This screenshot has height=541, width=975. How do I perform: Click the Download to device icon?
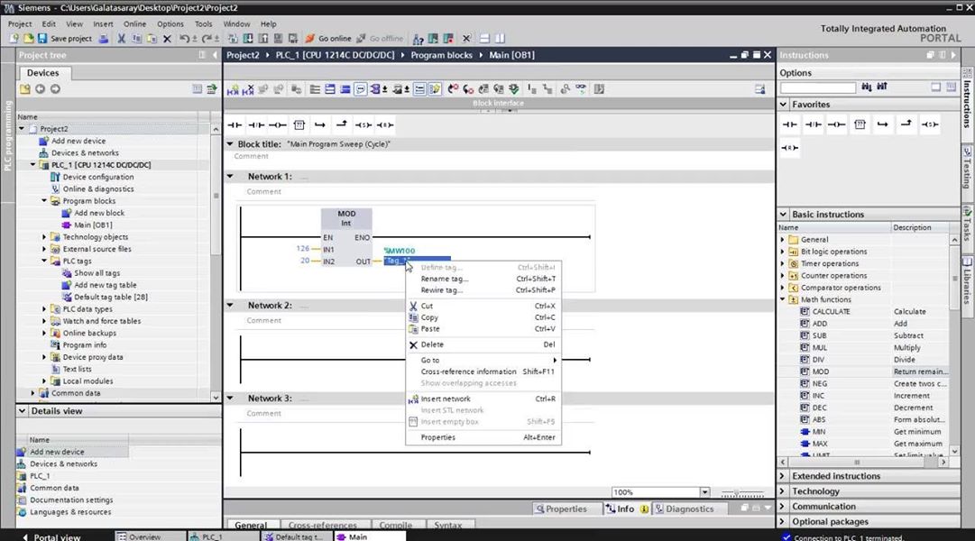248,39
